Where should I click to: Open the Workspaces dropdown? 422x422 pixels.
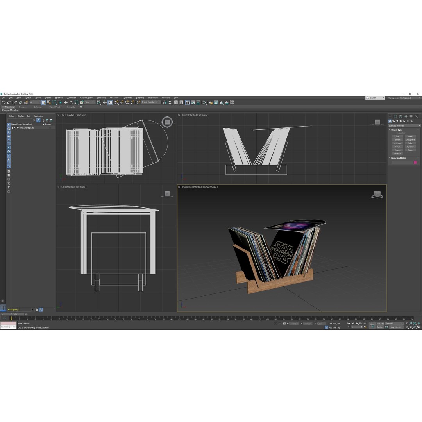[410, 98]
